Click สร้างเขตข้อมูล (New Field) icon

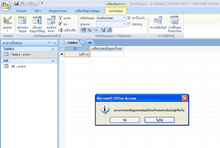tap(22, 24)
